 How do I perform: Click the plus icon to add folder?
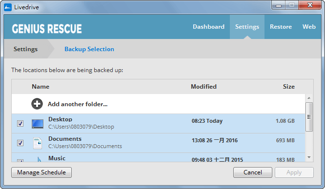[x=37, y=104]
